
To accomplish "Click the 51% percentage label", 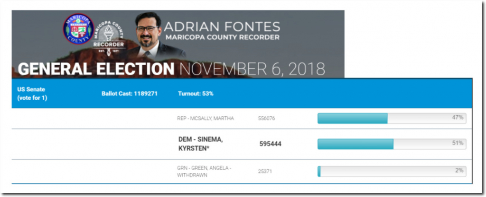I will tap(458, 143).
